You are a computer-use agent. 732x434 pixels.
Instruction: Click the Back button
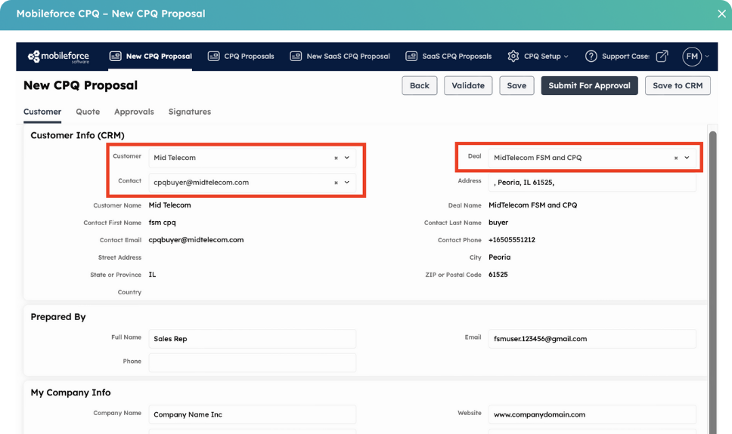419,86
